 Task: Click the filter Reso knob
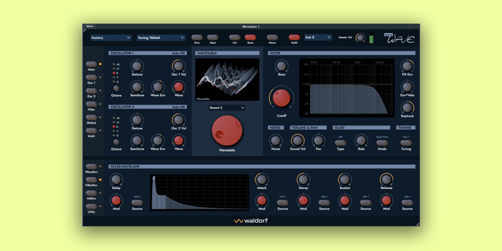(282, 66)
